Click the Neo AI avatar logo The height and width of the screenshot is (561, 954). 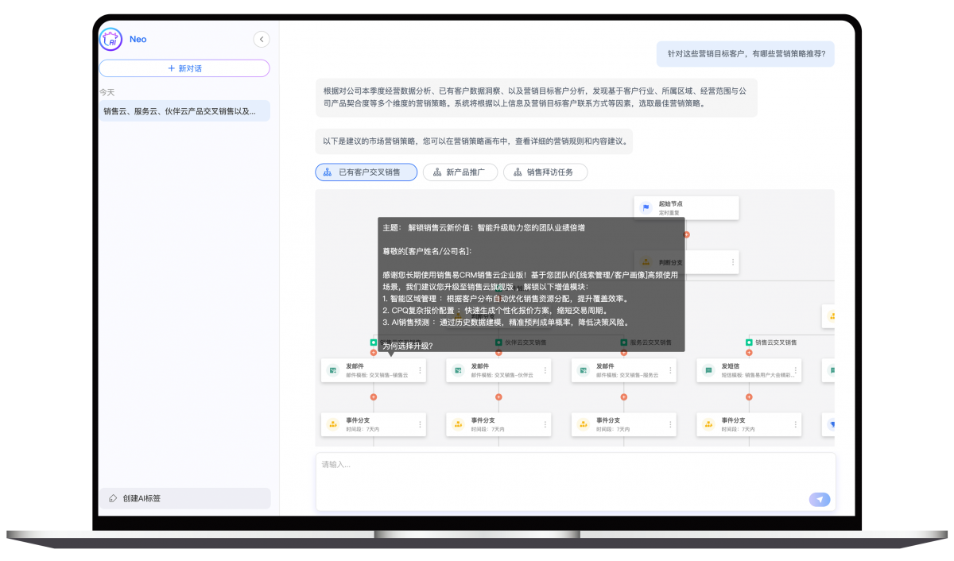click(111, 40)
